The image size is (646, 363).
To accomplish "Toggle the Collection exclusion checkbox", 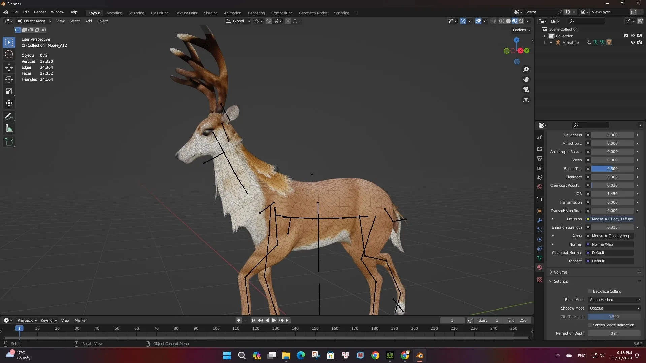I will pyautogui.click(x=626, y=36).
